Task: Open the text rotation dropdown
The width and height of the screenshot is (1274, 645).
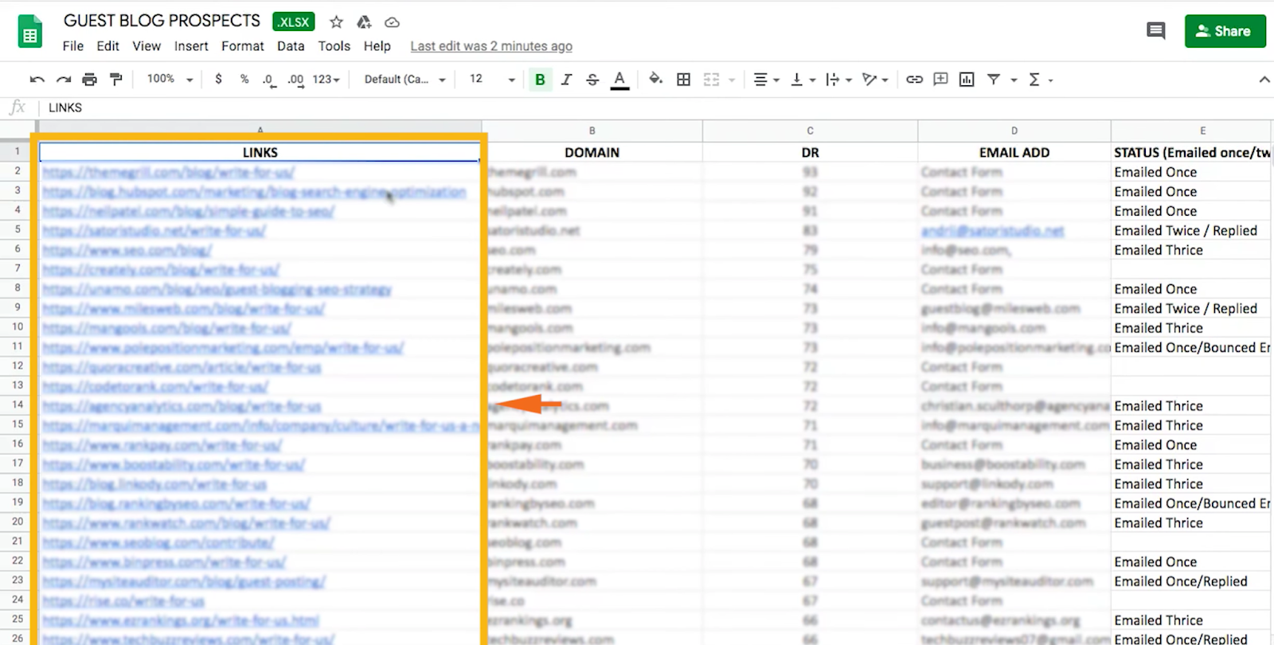Action: click(x=875, y=80)
